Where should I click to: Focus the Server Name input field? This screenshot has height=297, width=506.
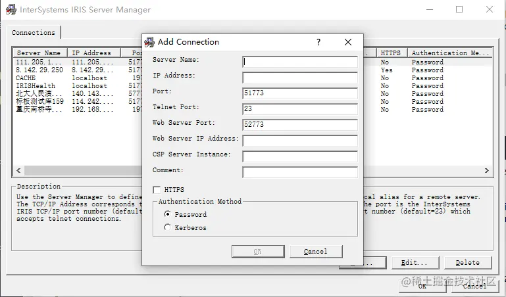(x=300, y=62)
